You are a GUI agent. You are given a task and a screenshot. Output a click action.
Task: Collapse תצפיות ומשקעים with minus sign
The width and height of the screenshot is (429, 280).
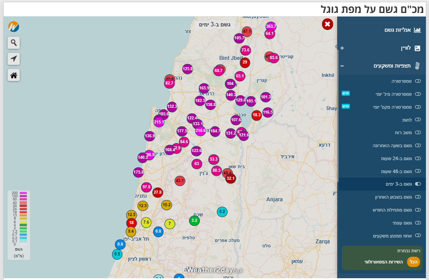tap(342, 66)
